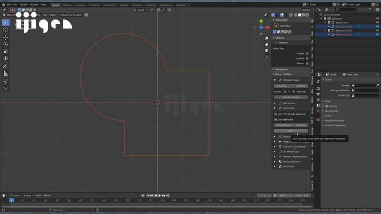Open the Render menu
The height and width of the screenshot is (214, 381).
pos(23,5)
